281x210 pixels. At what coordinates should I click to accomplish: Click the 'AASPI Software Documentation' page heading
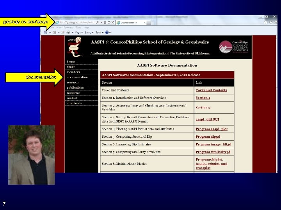click(167, 65)
